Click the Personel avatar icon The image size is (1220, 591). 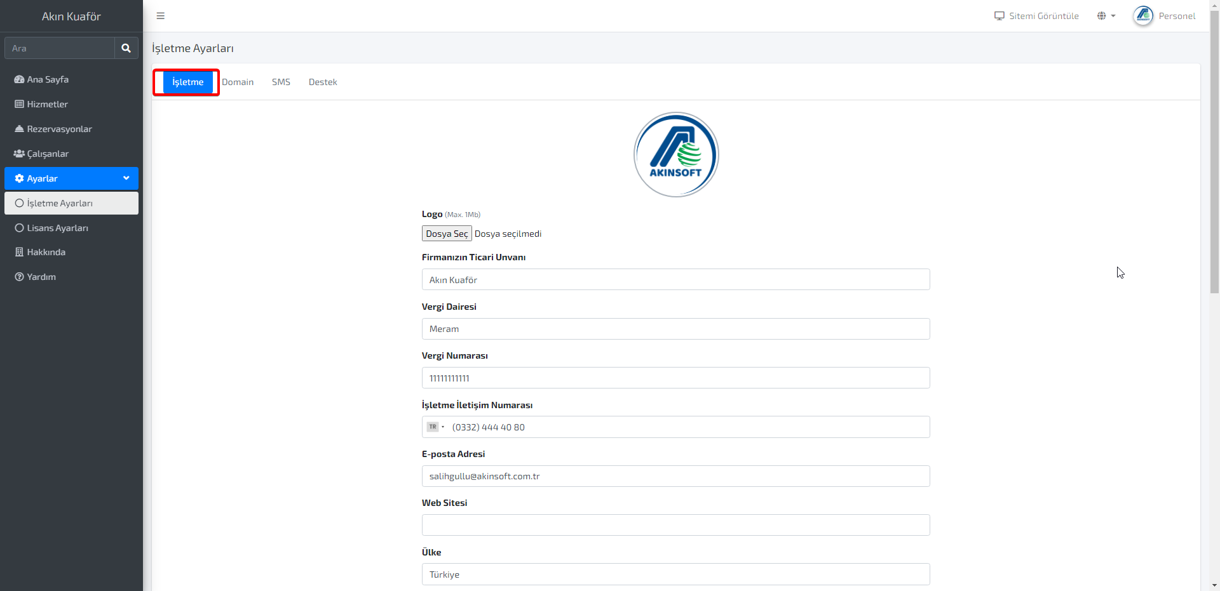coord(1143,16)
